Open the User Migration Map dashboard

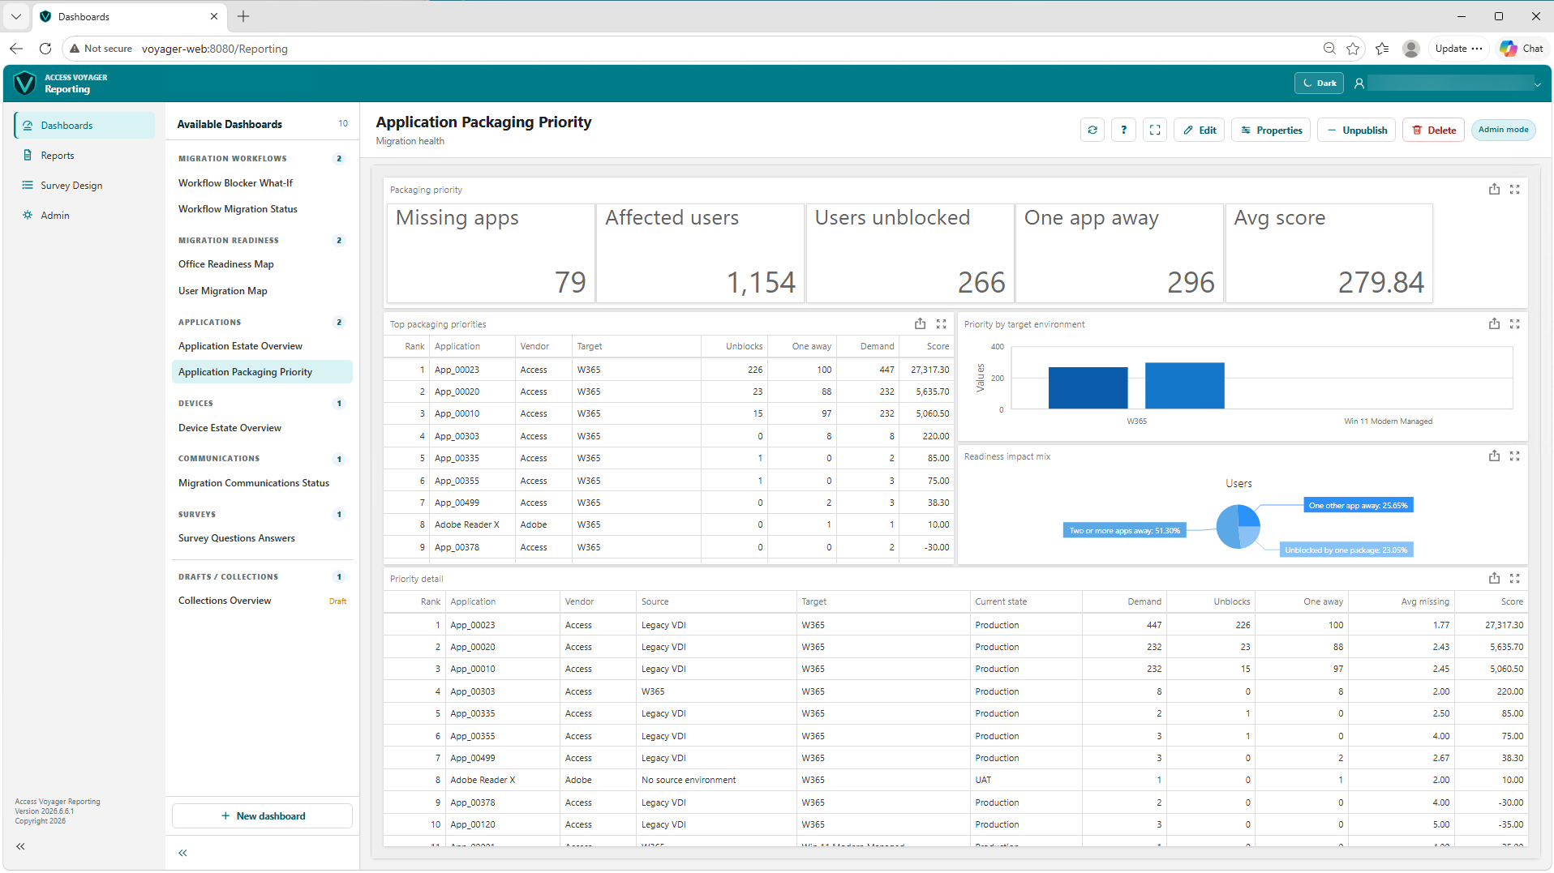coord(262,291)
